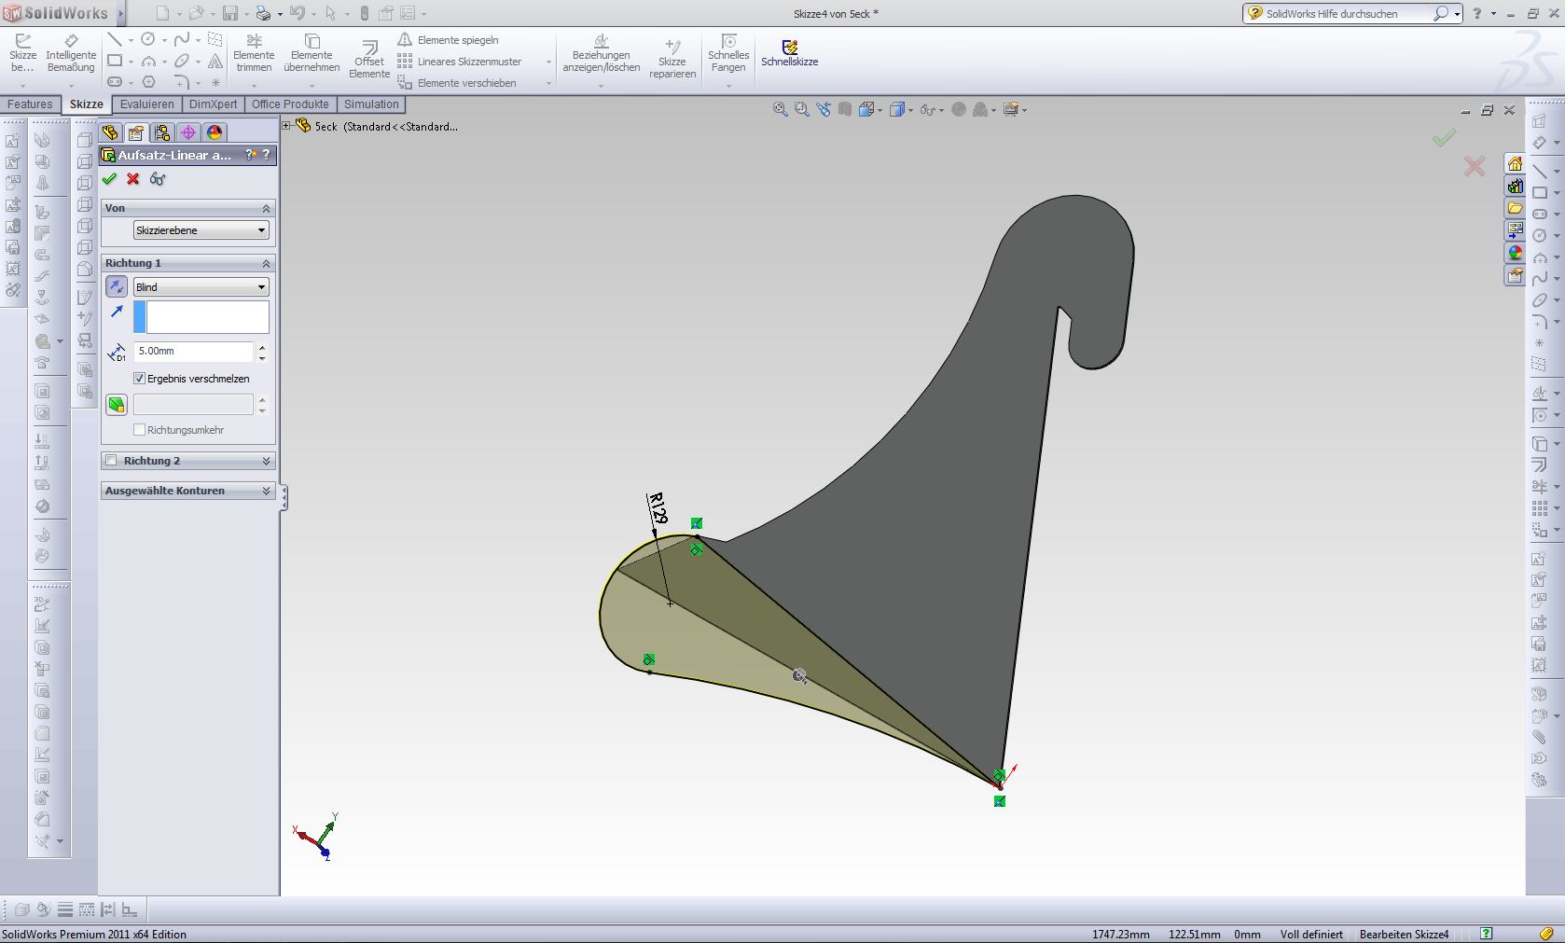The width and height of the screenshot is (1565, 943).
Task: Click SolidWorks Hilfe durchsuchen search box
Action: 1347,14
